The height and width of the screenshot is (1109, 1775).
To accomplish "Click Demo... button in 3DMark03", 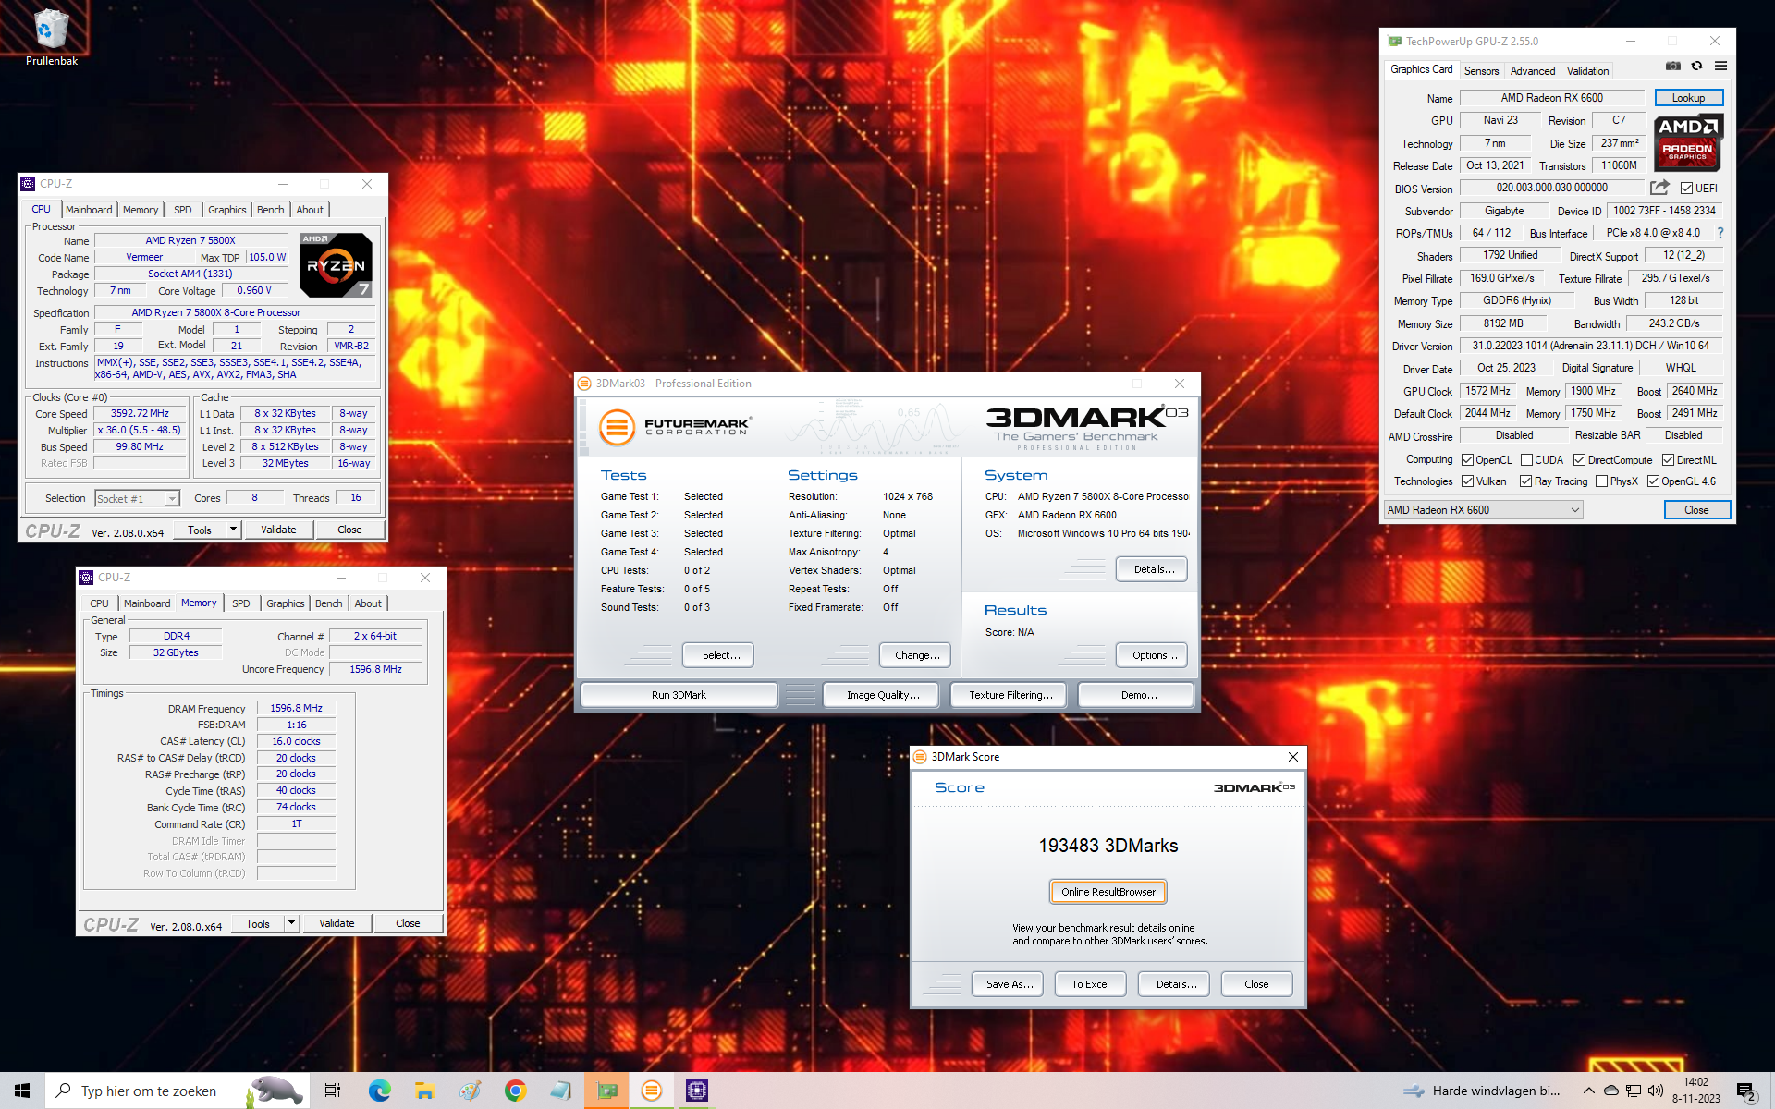I will coord(1138,695).
